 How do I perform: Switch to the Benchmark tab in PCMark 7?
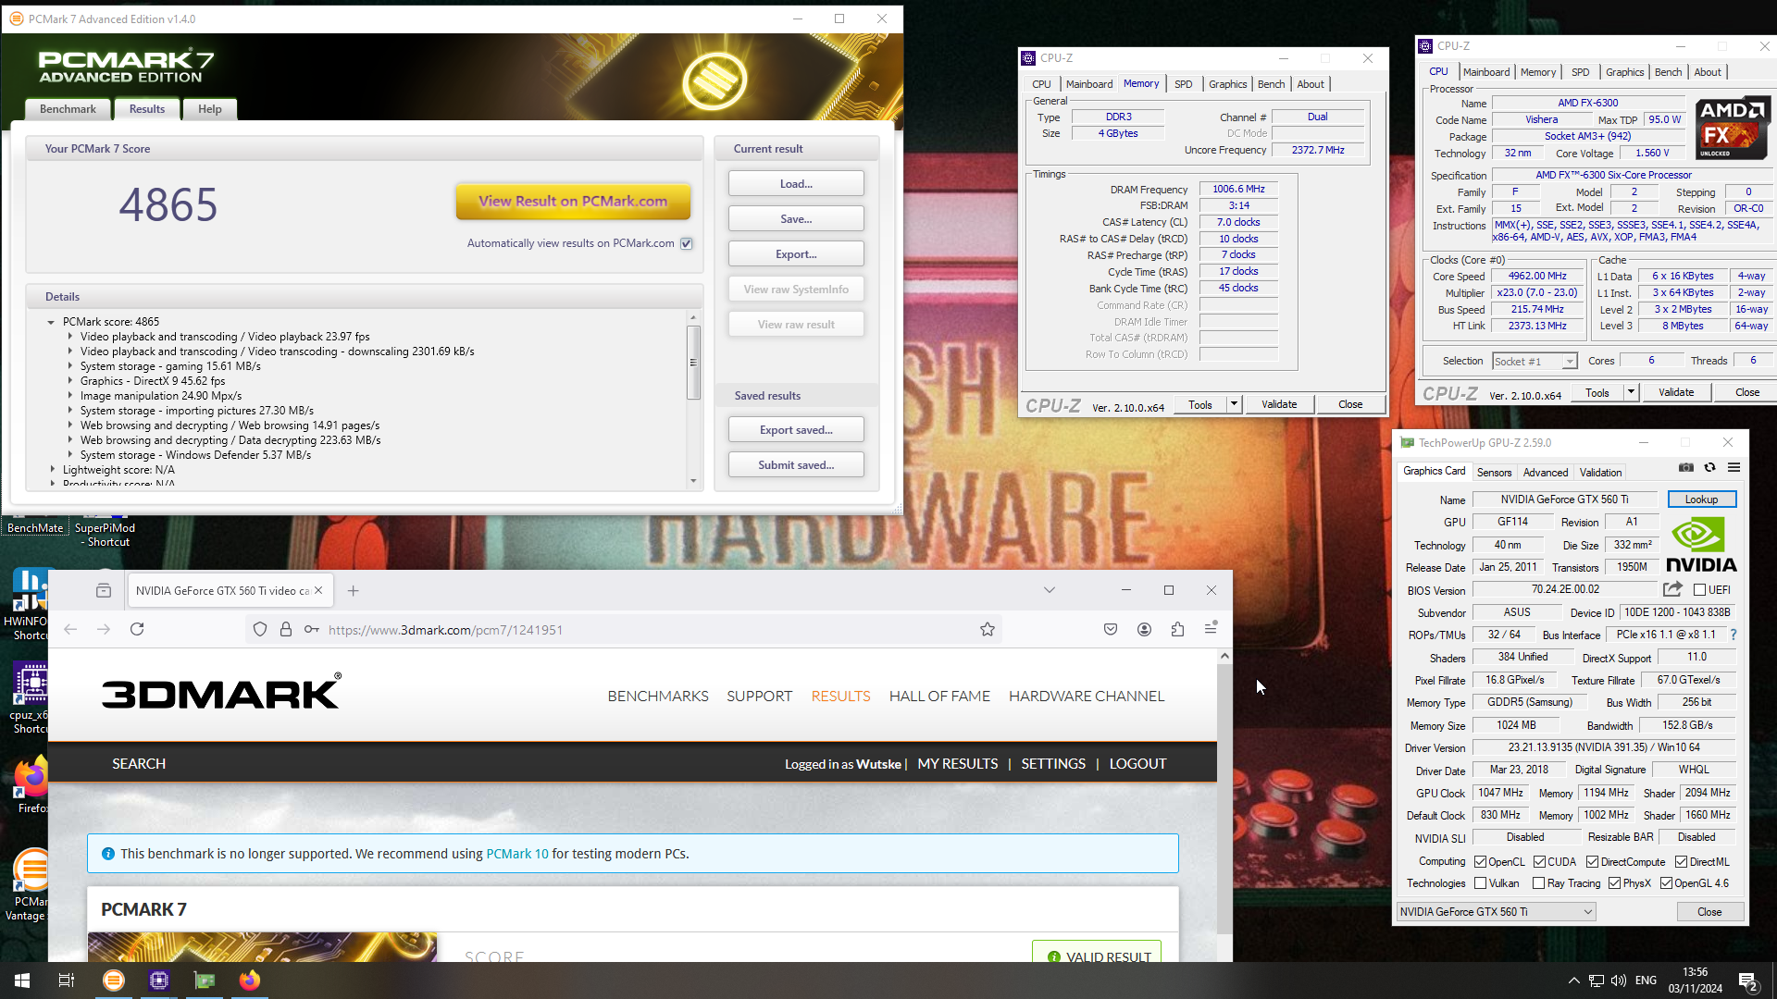[x=68, y=109]
